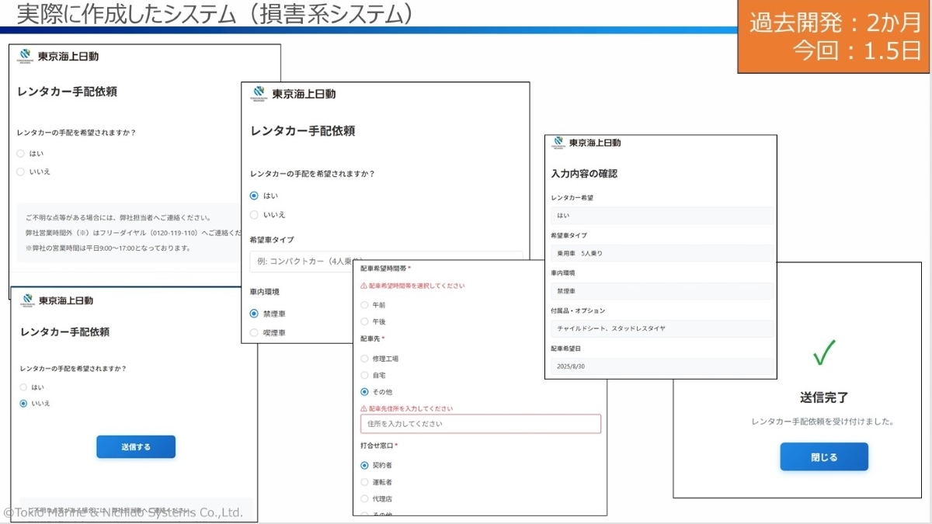Select いいえ in the form showing the フリーダイヤル note
The height and width of the screenshot is (524, 932).
point(21,172)
